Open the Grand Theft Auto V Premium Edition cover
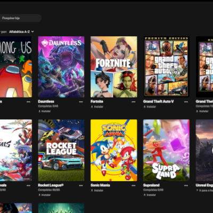 click(166, 67)
